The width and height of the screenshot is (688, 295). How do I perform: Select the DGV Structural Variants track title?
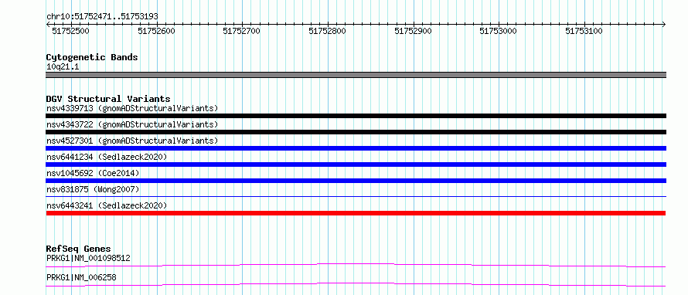pos(108,99)
